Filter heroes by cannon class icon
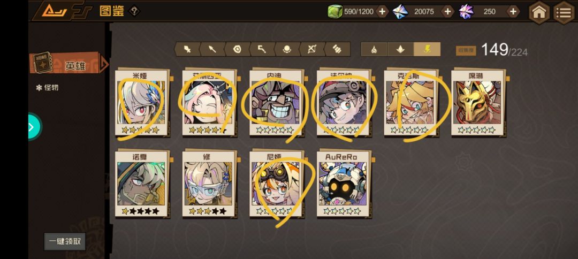The image size is (578, 259). tap(337, 49)
